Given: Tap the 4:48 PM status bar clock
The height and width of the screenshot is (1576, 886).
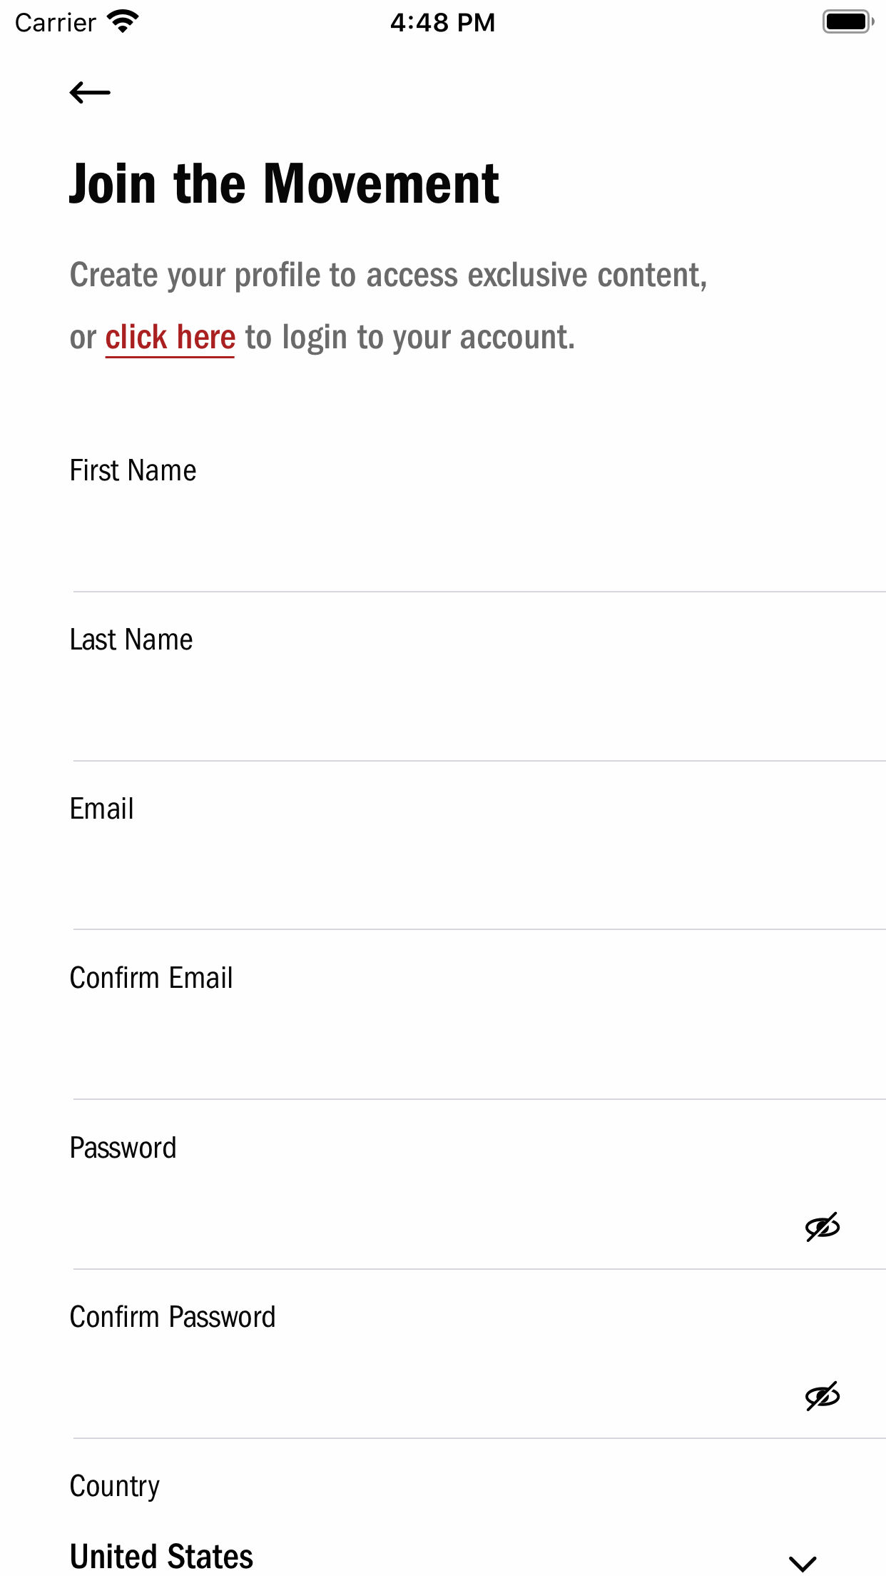Looking at the screenshot, I should coord(442,22).
